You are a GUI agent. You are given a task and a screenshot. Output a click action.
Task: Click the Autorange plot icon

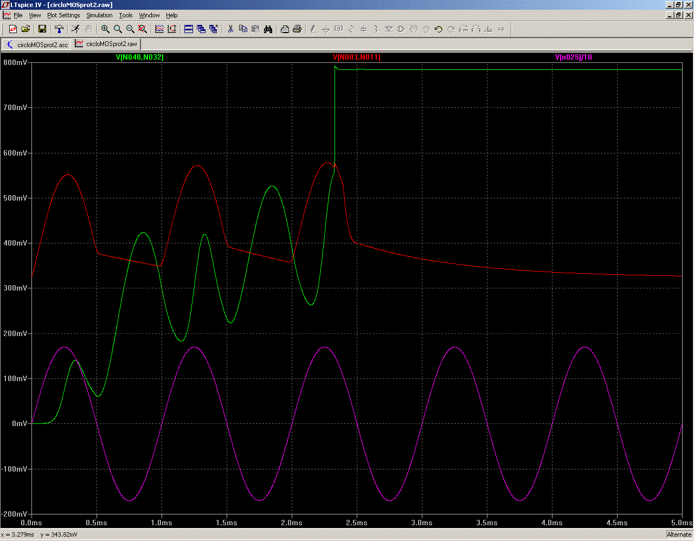(172, 29)
